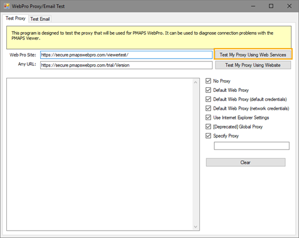
Task: Click into the Any URL text field
Action: coord(126,65)
